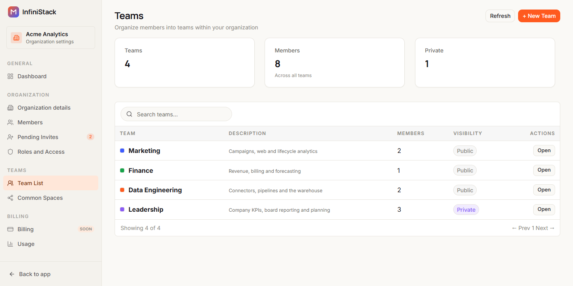Go to the next page of teams
This screenshot has height=286, width=573.
545,228
